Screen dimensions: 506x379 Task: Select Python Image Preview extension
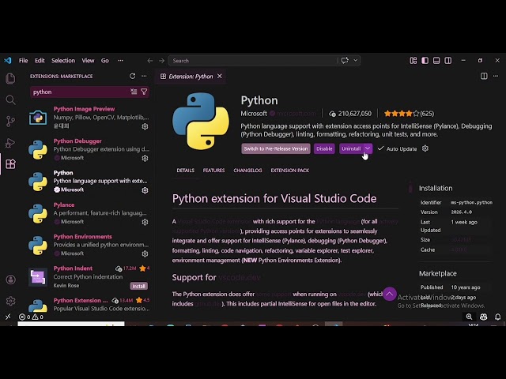point(89,118)
